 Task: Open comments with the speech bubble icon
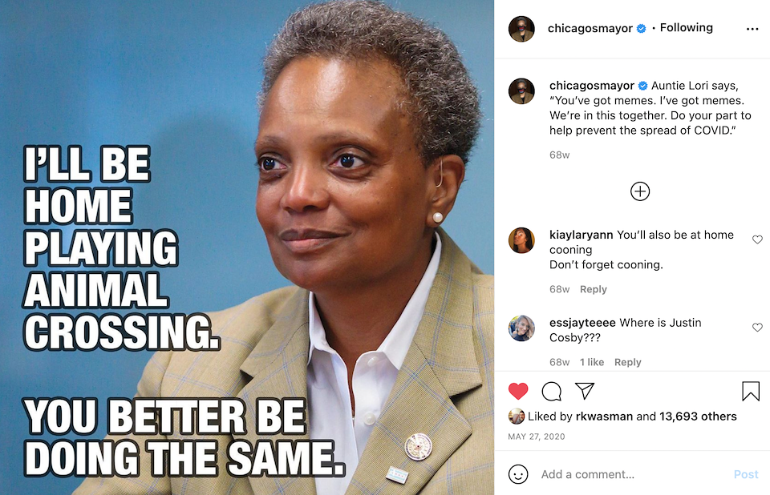tap(552, 391)
